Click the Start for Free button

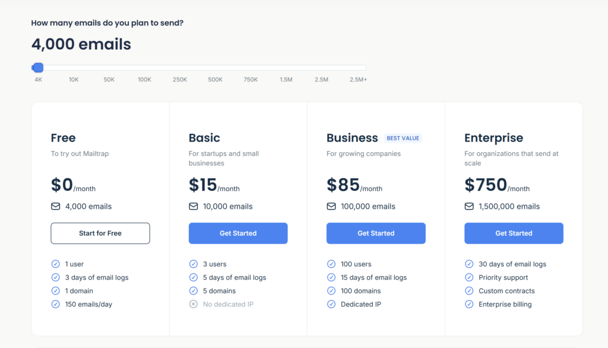[100, 233]
